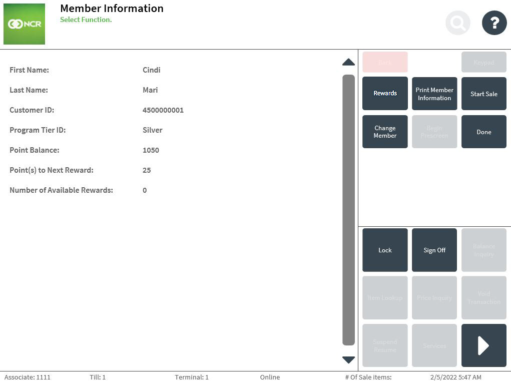Screen dimensions: 511x383
Task: Select Balance Inquiry
Action: point(483,250)
